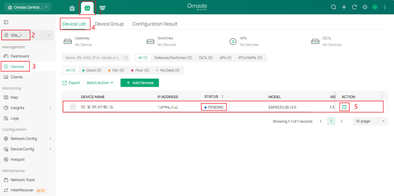Select page 1 in pagination
The image size is (394, 196).
[x=331, y=121]
